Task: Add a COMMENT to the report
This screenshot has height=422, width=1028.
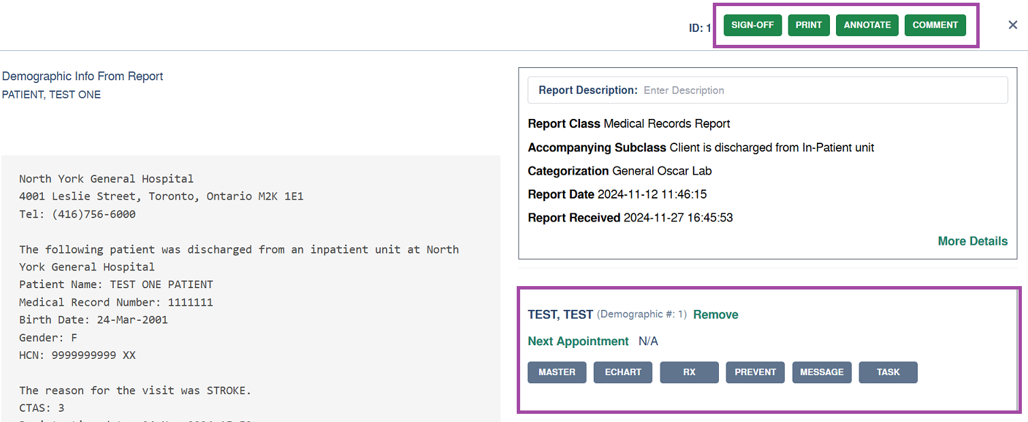Action: click(x=935, y=24)
